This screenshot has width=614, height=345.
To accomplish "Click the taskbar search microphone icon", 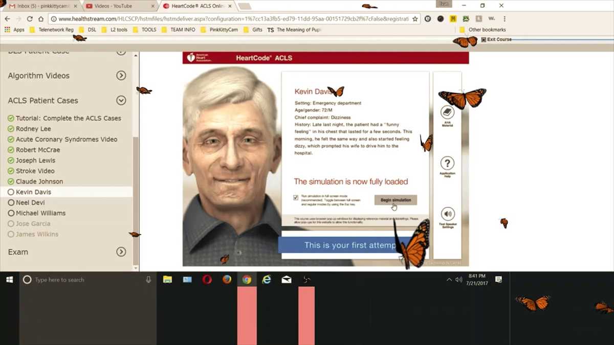I will (x=148, y=280).
